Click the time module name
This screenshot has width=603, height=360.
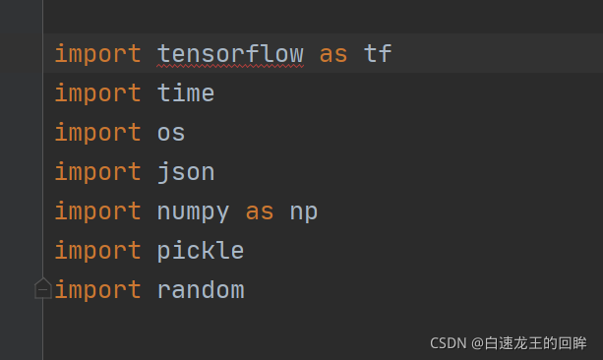186,93
